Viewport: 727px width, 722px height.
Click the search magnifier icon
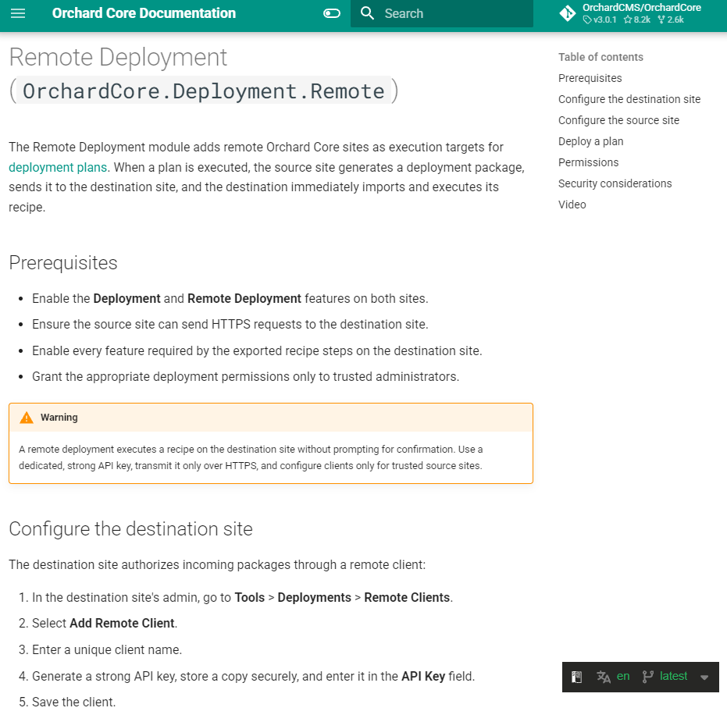click(367, 13)
